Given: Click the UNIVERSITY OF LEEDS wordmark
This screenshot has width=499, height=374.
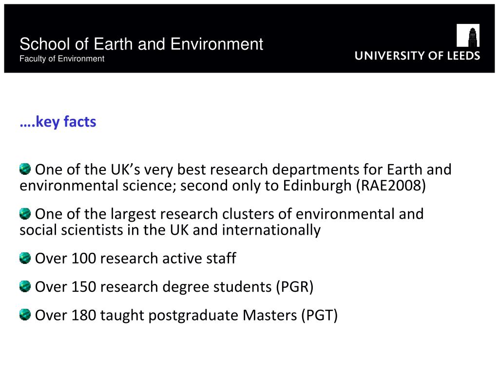Looking at the screenshot, I should [417, 56].
